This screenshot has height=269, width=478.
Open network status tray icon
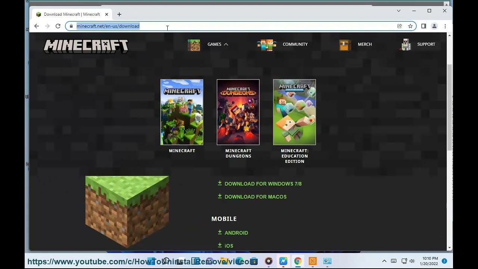(x=404, y=261)
